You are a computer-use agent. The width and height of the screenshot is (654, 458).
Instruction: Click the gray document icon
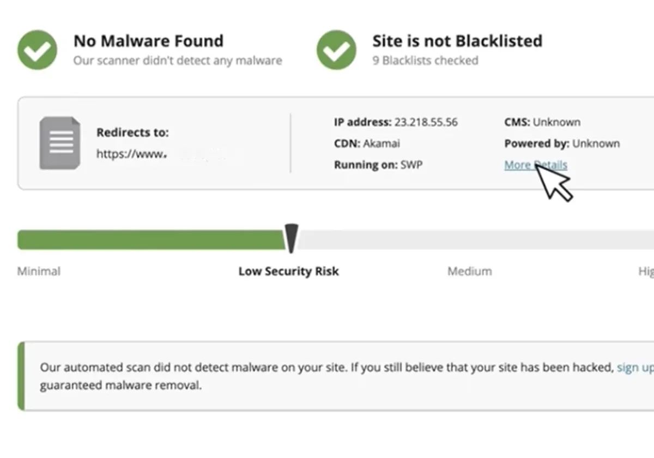[x=60, y=143]
